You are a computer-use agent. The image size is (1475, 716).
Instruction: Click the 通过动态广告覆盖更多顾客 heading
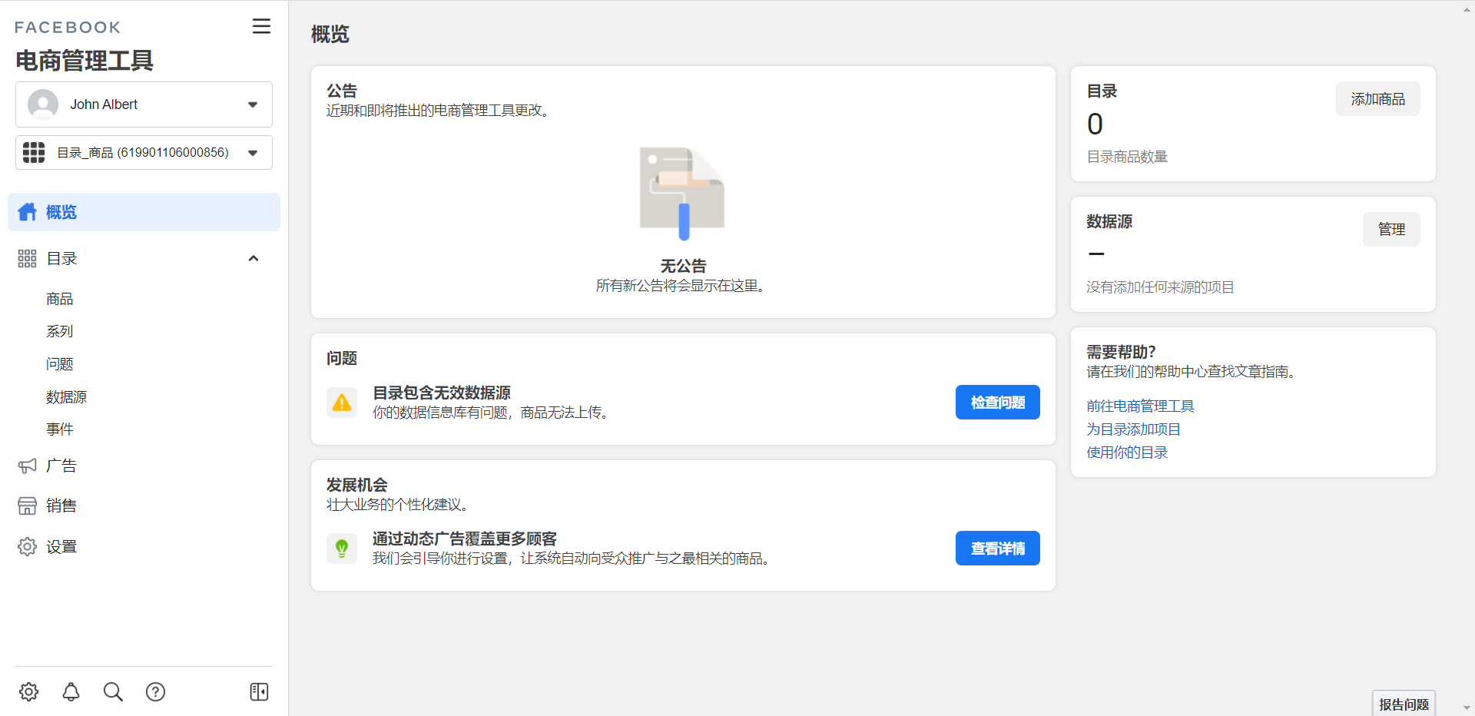coord(465,539)
